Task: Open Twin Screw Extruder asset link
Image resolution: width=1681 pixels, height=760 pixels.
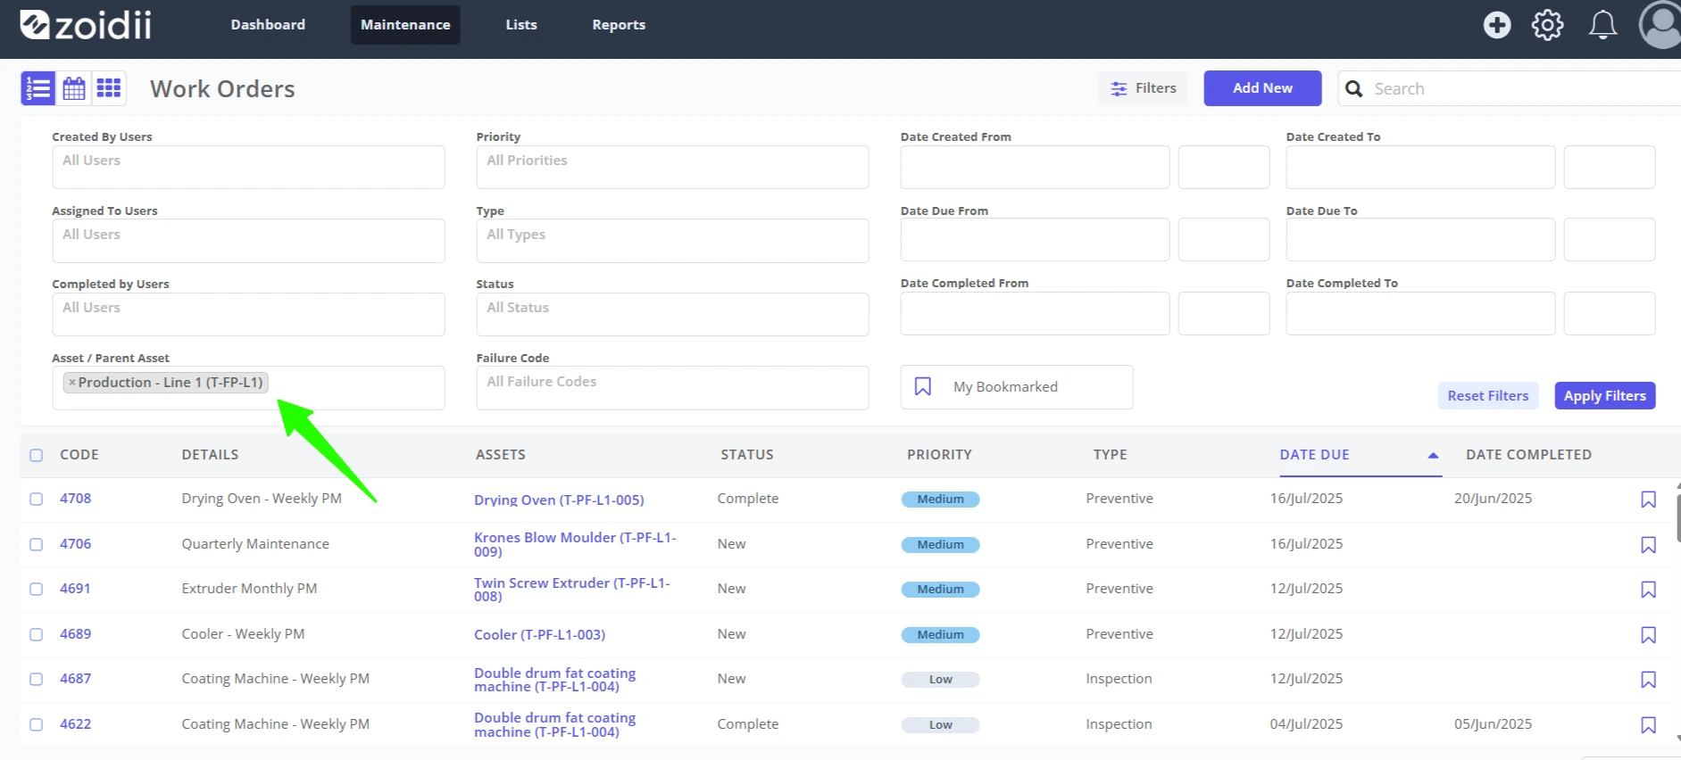Action: pos(572,590)
